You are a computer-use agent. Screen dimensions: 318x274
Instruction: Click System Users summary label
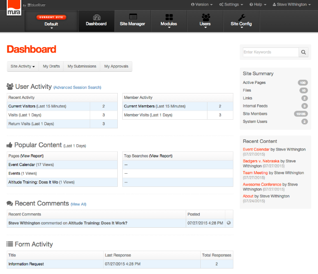(255, 122)
